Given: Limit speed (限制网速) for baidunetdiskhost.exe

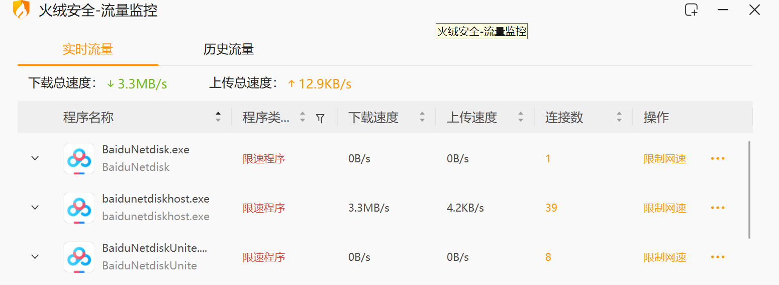Looking at the screenshot, I should (665, 208).
